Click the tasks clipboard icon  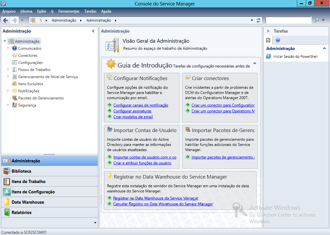click(268, 40)
